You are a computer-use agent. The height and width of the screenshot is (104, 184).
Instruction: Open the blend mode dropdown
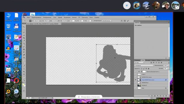[144, 66]
